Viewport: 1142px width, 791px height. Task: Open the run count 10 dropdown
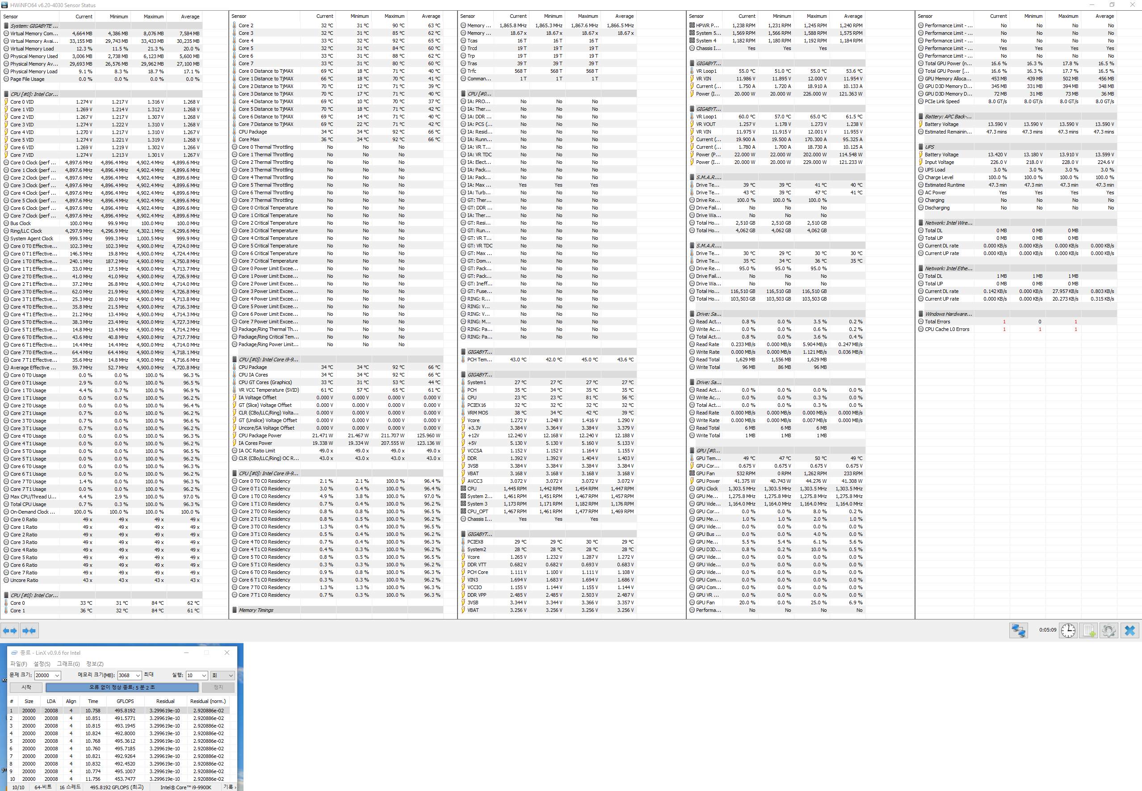[204, 675]
